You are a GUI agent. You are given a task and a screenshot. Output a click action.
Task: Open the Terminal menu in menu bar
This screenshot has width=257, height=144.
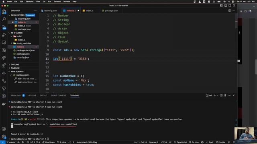point(57,2)
